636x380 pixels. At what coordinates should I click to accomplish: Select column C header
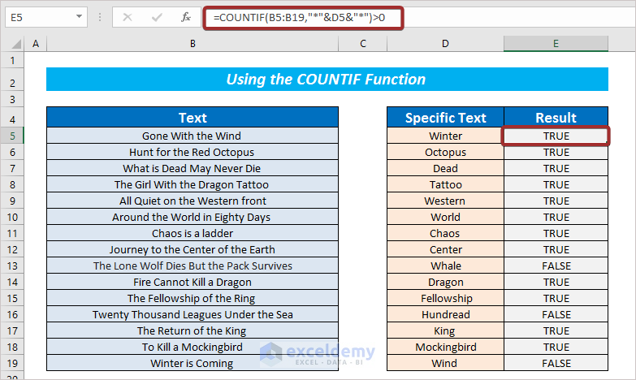[x=362, y=43]
